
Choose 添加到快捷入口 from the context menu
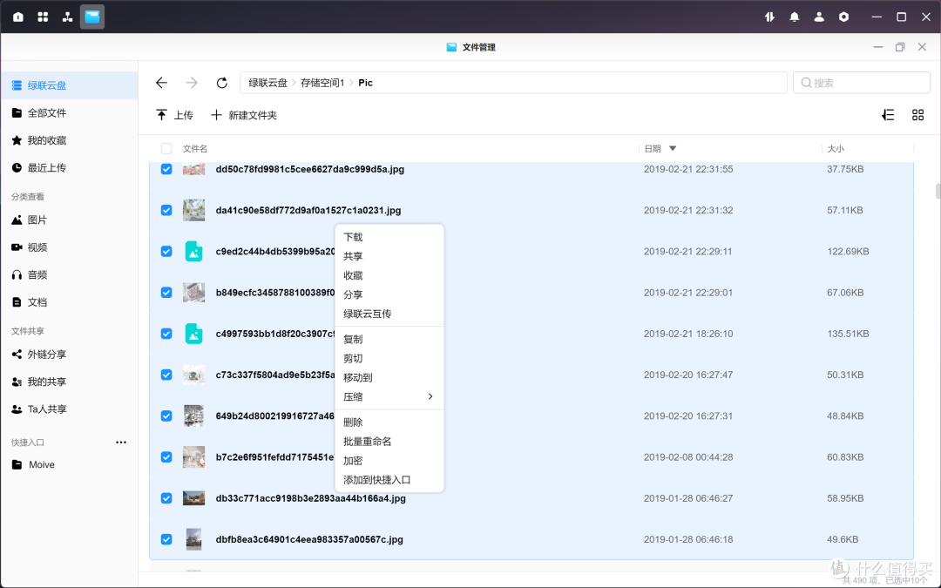389,480
